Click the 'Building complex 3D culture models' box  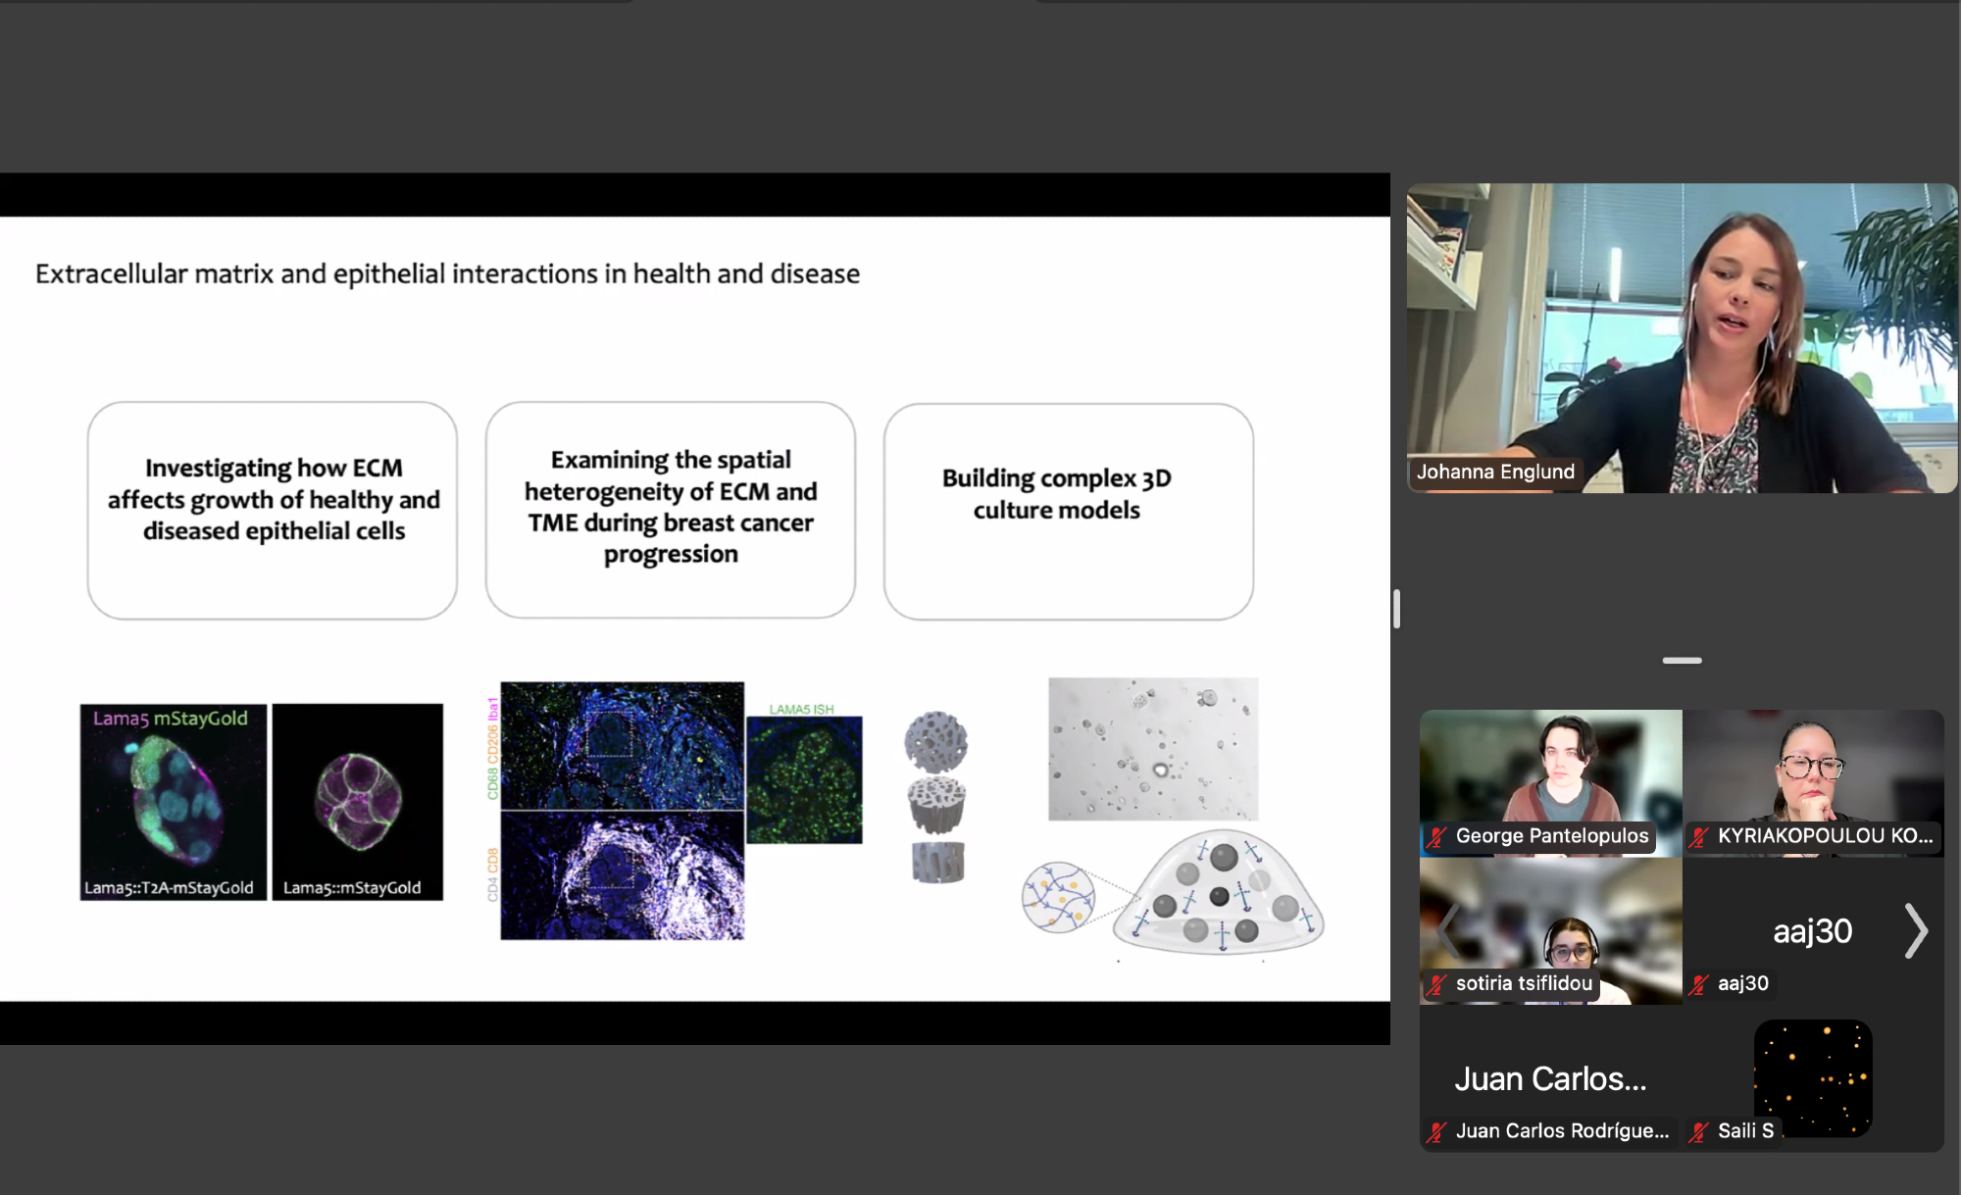(x=1068, y=511)
